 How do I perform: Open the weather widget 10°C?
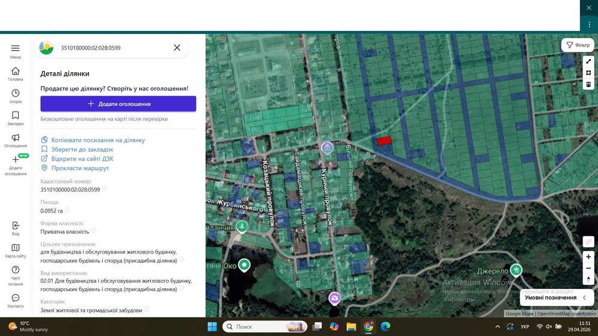(x=29, y=326)
